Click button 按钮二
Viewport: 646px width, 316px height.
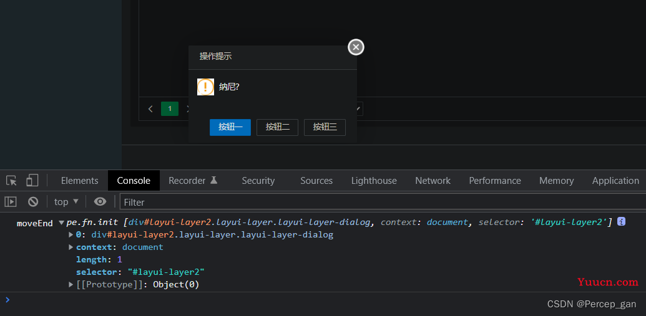click(x=277, y=128)
